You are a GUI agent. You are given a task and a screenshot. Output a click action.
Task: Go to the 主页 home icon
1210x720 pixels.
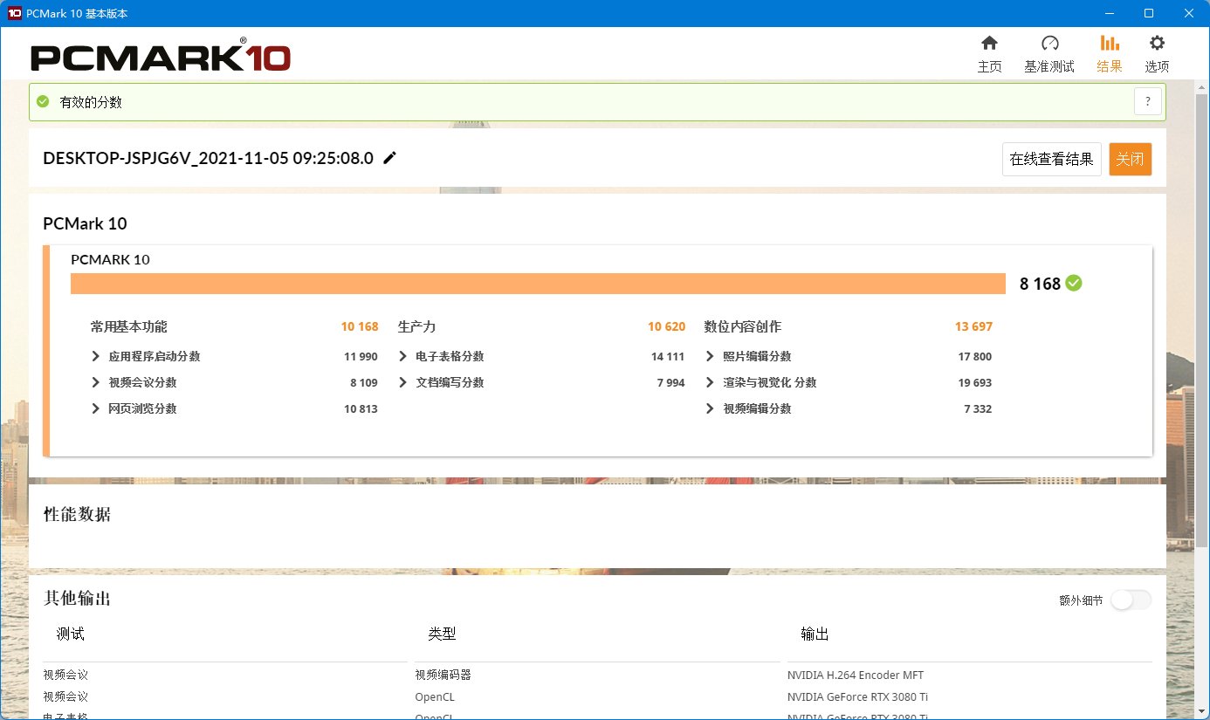[x=989, y=43]
